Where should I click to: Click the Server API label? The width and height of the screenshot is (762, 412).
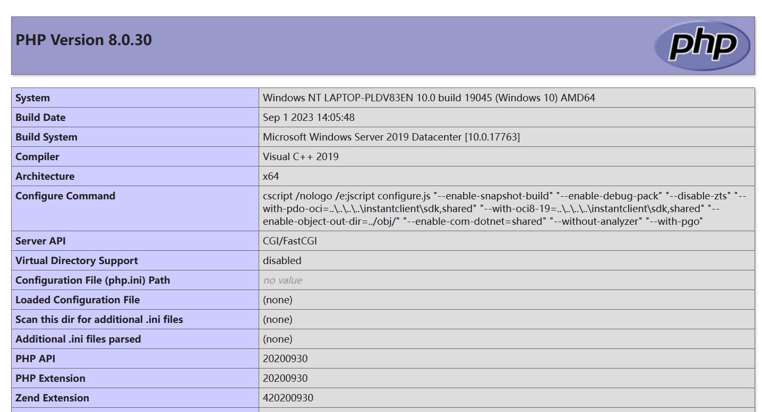40,241
